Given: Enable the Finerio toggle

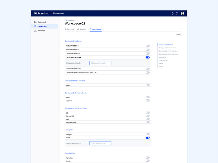Looking at the screenshot, I should 148,161.
